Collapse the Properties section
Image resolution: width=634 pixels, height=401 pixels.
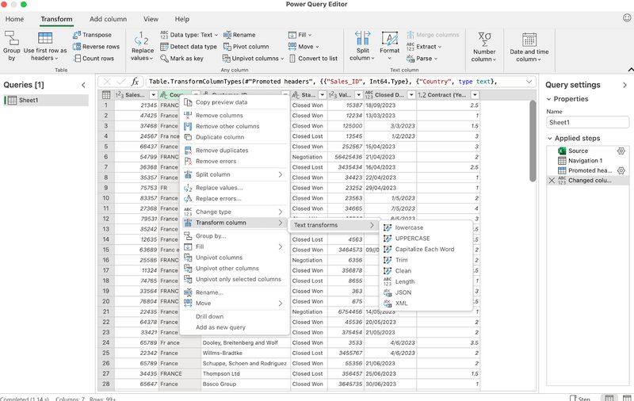coord(548,99)
